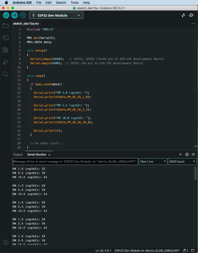Screen dimensions: 198x253
Task: Open the Serial Plotter
Action: tap(183, 15)
